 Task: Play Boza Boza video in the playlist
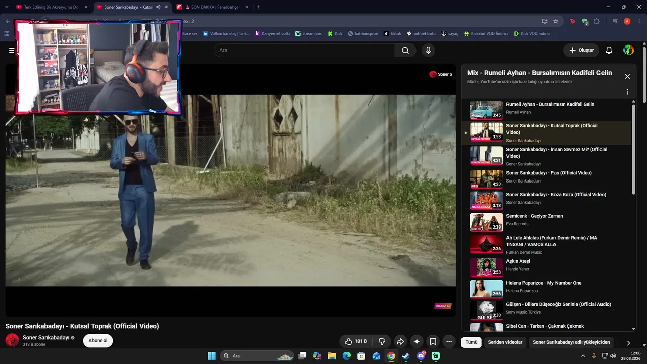click(x=546, y=201)
